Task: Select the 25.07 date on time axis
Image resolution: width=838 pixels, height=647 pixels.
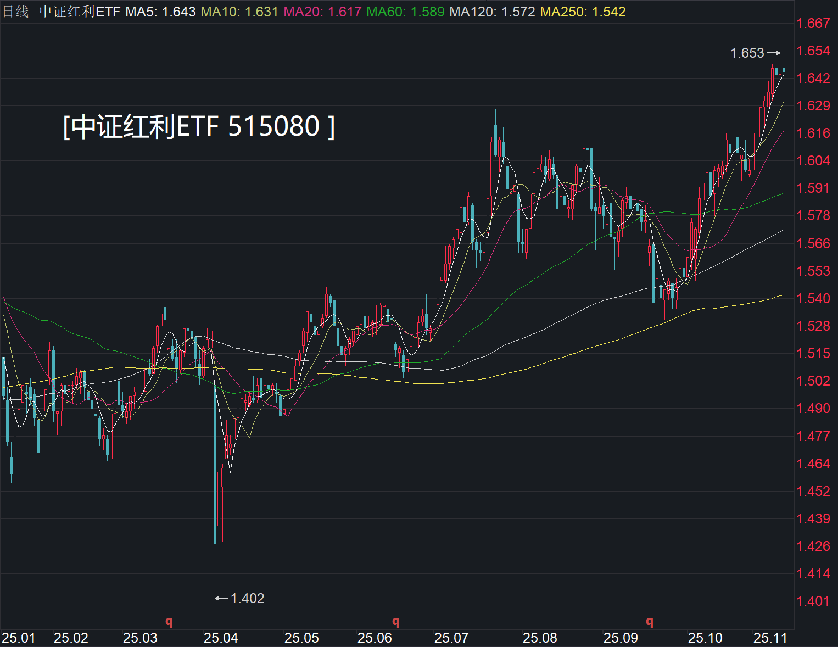Action: coord(451,638)
